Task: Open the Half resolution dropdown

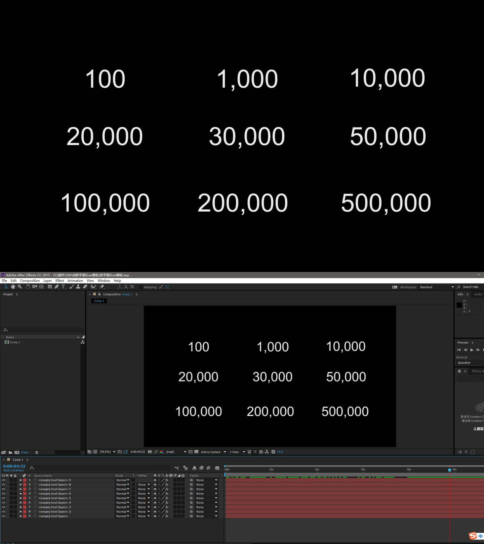Action: (x=176, y=452)
